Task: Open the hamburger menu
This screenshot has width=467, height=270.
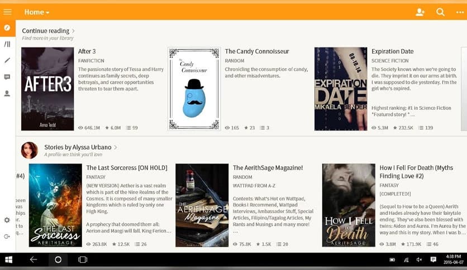Action: [x=7, y=12]
